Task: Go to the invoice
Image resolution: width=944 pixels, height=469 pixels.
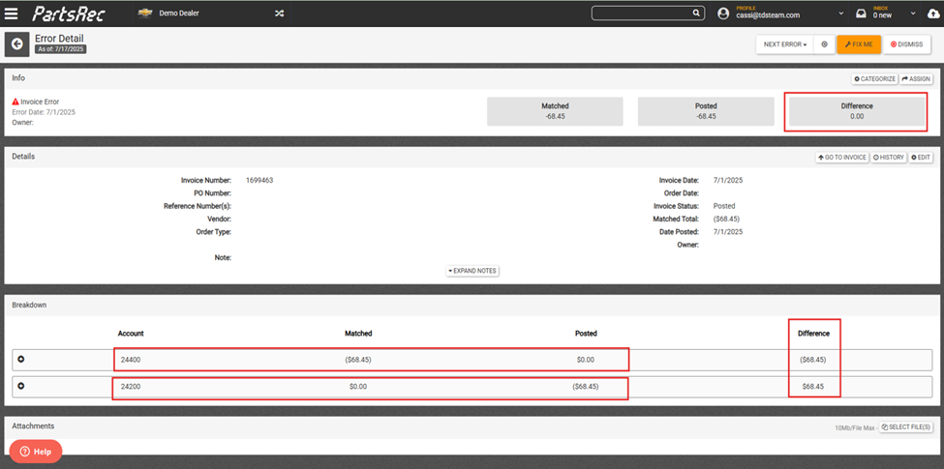Action: (842, 157)
